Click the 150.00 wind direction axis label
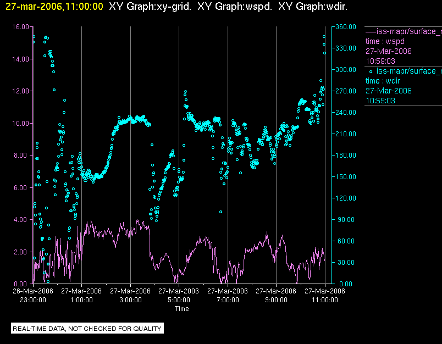The height and width of the screenshot is (344, 442). point(346,176)
